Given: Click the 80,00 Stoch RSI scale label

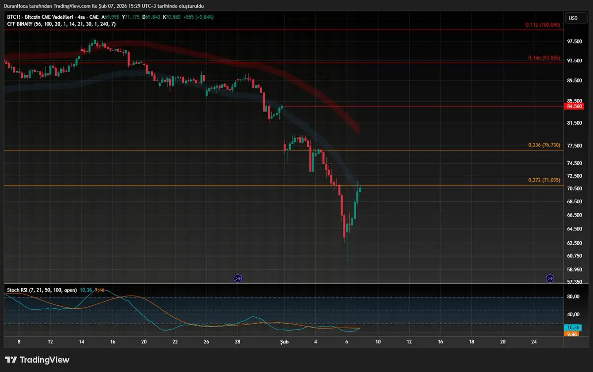Looking at the screenshot, I should pyautogui.click(x=573, y=297).
